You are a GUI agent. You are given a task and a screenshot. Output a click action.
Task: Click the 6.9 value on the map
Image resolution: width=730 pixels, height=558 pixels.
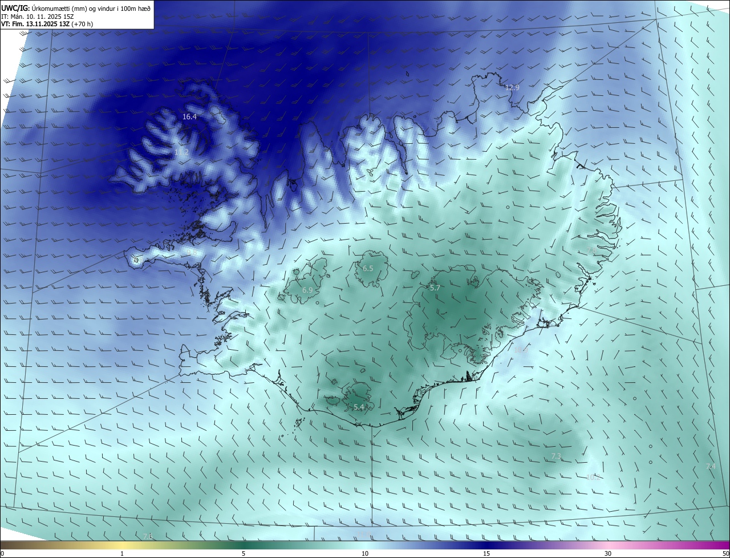click(x=307, y=290)
